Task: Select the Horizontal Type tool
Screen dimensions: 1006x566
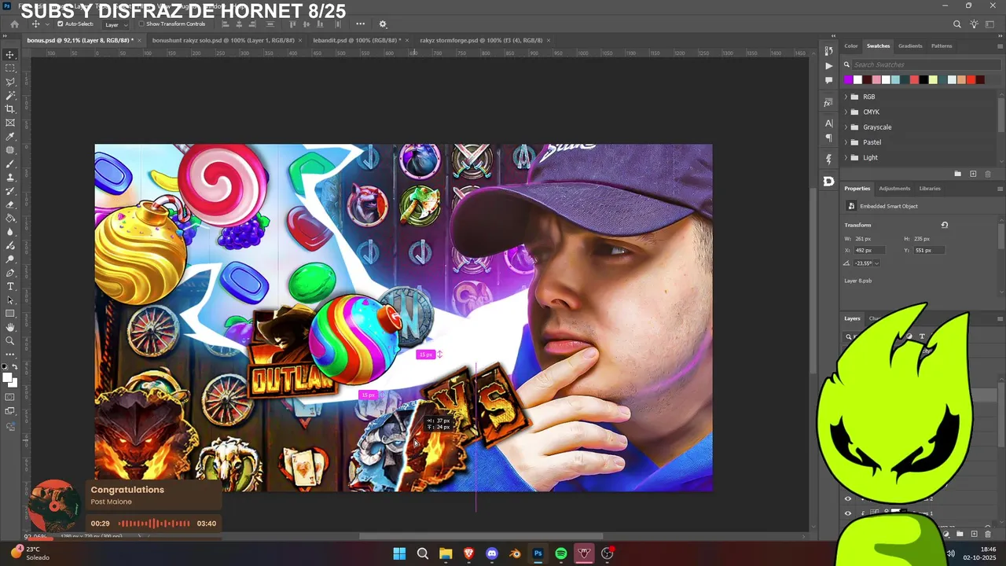Action: [x=10, y=286]
